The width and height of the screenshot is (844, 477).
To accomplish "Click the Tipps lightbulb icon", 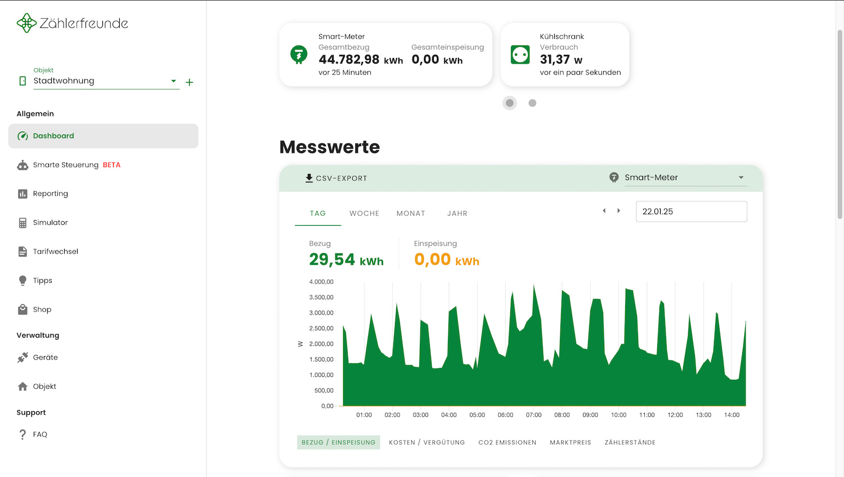I will pyautogui.click(x=23, y=281).
